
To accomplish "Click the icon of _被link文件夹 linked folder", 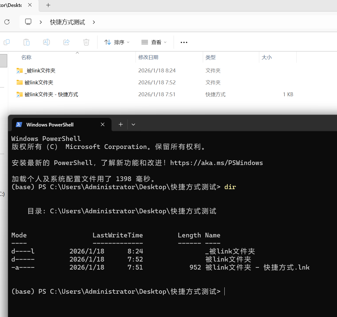I will (x=19, y=71).
